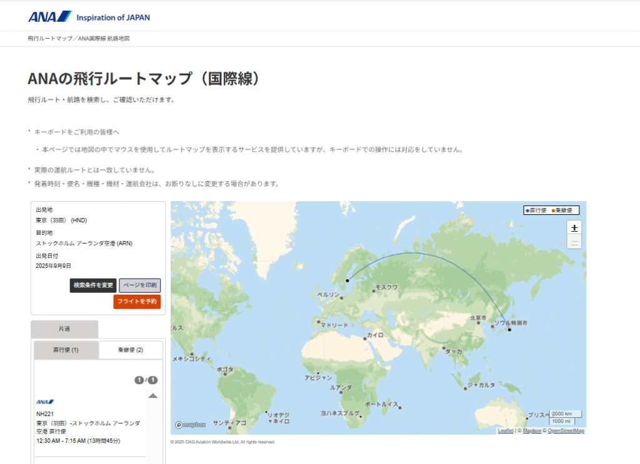640x464 pixels.
Task: Collapse flight list with up arrow
Action: [152, 395]
